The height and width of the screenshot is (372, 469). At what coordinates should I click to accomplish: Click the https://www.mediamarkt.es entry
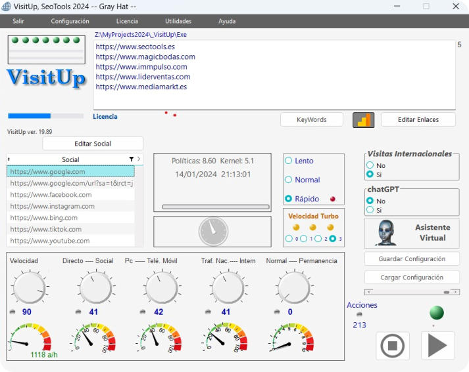click(x=141, y=87)
